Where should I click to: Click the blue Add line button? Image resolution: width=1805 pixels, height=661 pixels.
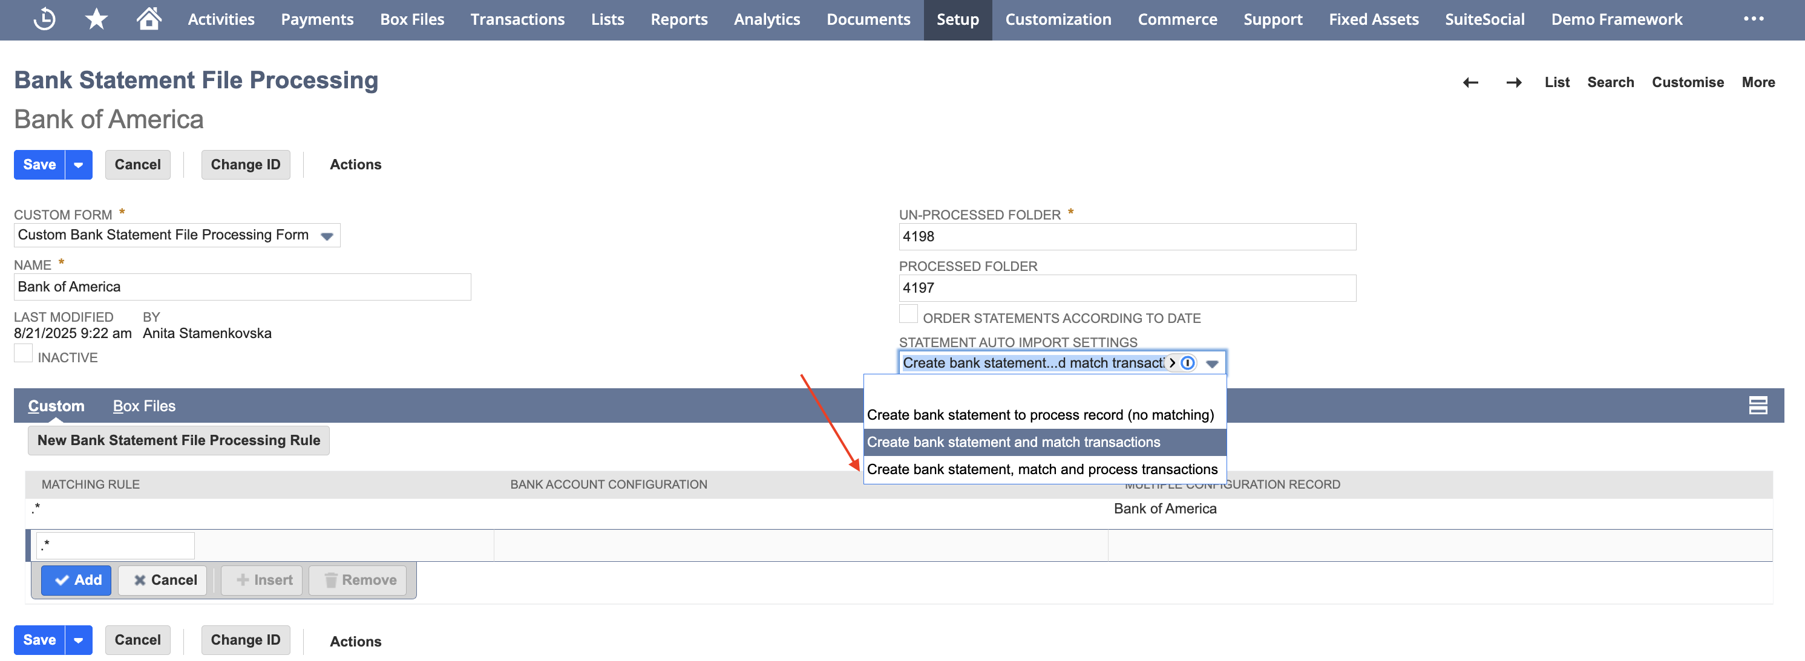pyautogui.click(x=76, y=581)
